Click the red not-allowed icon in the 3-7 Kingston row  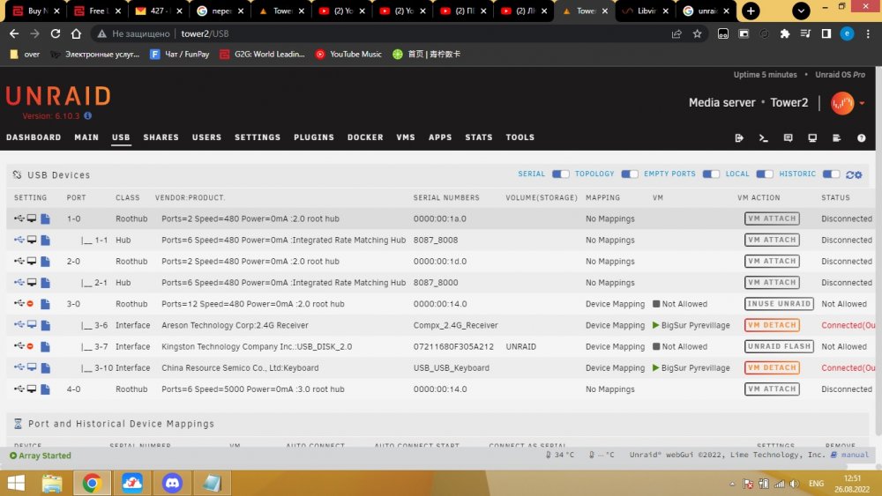tap(30, 346)
